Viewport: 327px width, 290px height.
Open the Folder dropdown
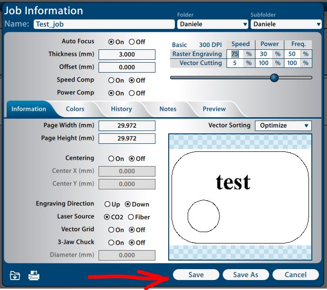point(213,24)
